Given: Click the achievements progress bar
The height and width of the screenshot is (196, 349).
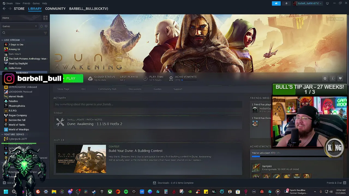Looking at the screenshot, I should [296, 157].
